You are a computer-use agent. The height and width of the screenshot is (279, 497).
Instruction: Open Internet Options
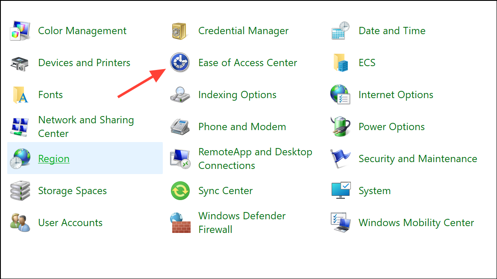tap(395, 94)
